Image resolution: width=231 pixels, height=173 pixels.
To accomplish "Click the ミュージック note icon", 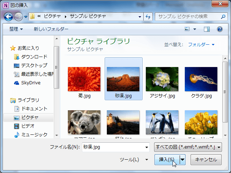I will [x=17, y=135].
